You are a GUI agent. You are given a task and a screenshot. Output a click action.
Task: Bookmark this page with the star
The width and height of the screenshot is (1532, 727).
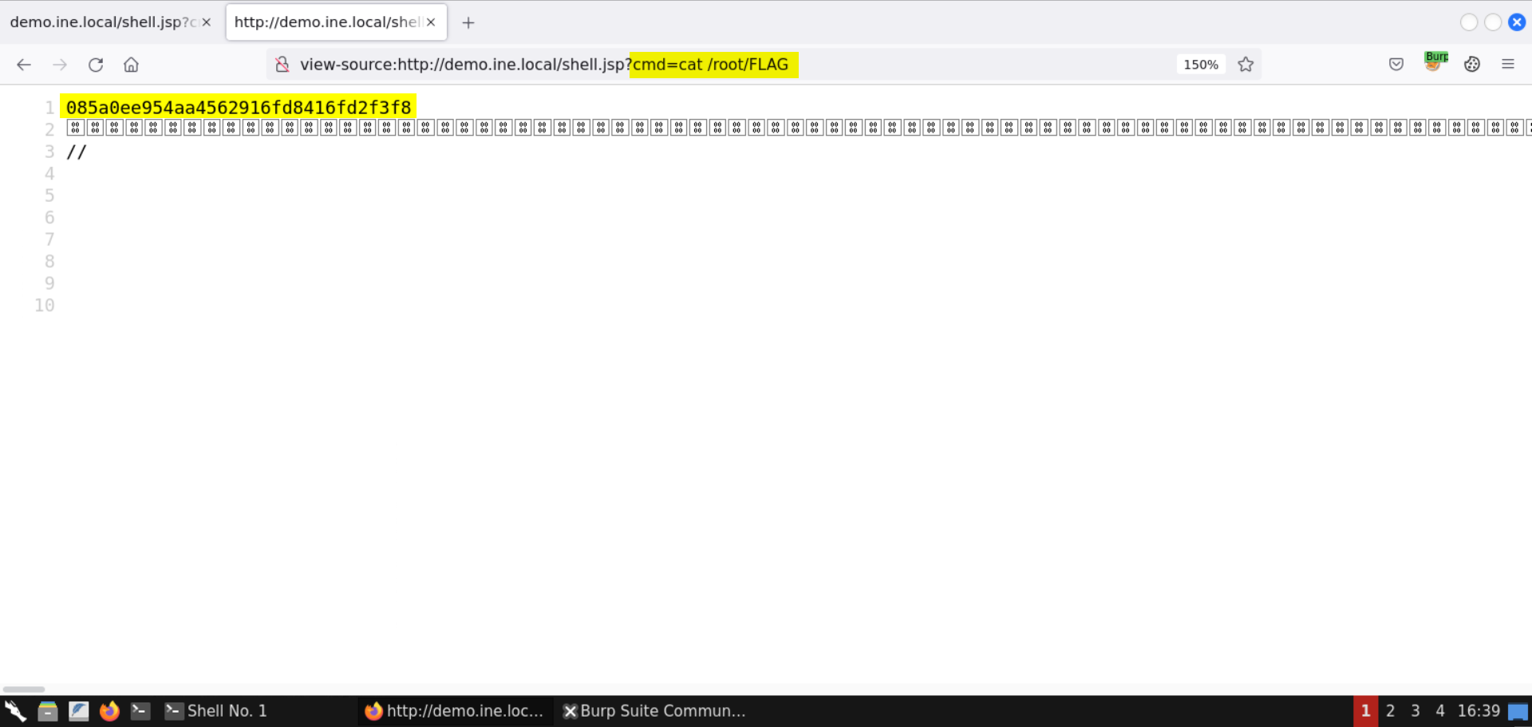(x=1246, y=65)
